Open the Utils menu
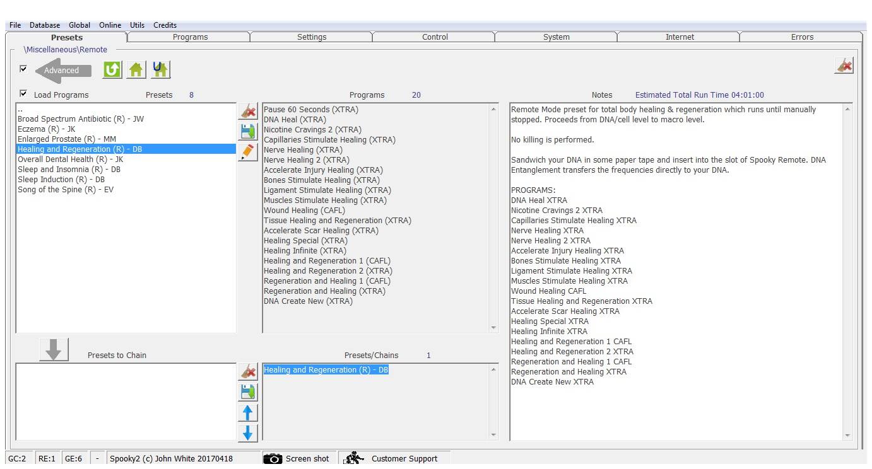 pos(138,25)
